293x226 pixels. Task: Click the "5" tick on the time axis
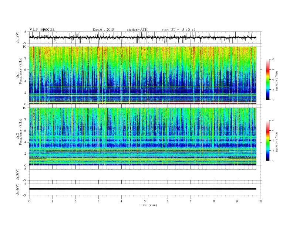(145, 201)
